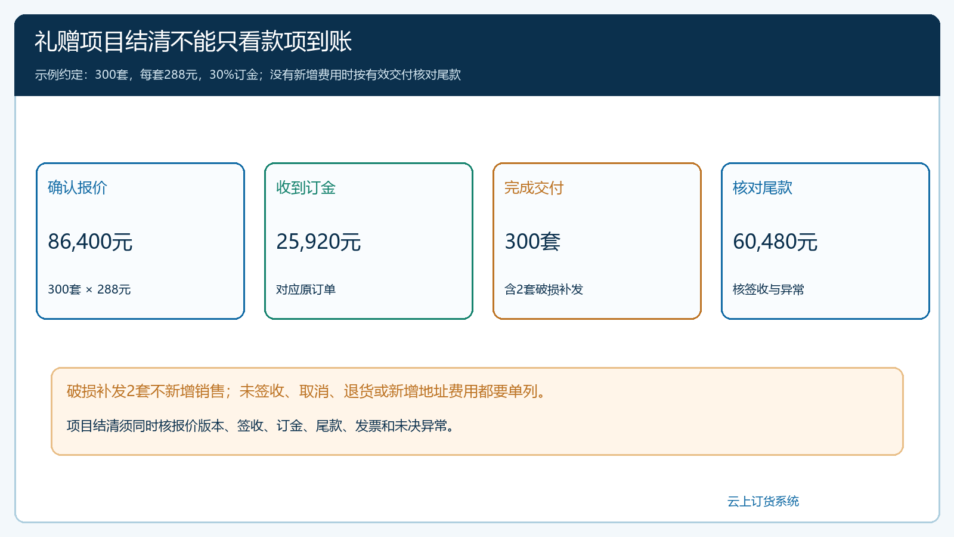Click the 60,480元 amount
The height and width of the screenshot is (537, 954).
coord(775,242)
